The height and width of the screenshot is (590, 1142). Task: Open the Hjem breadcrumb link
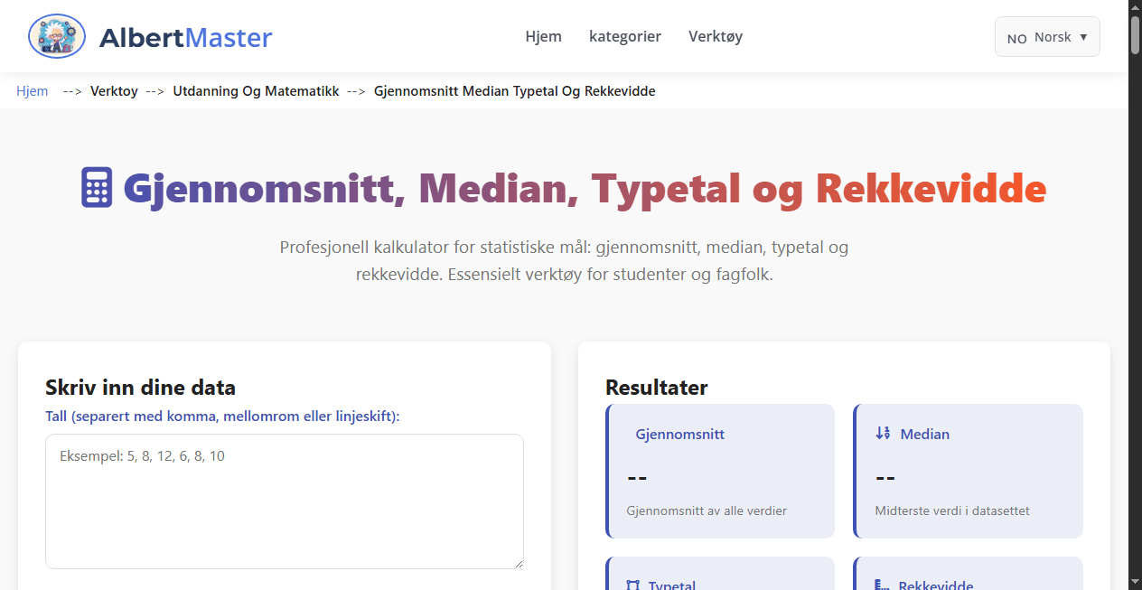pos(32,90)
